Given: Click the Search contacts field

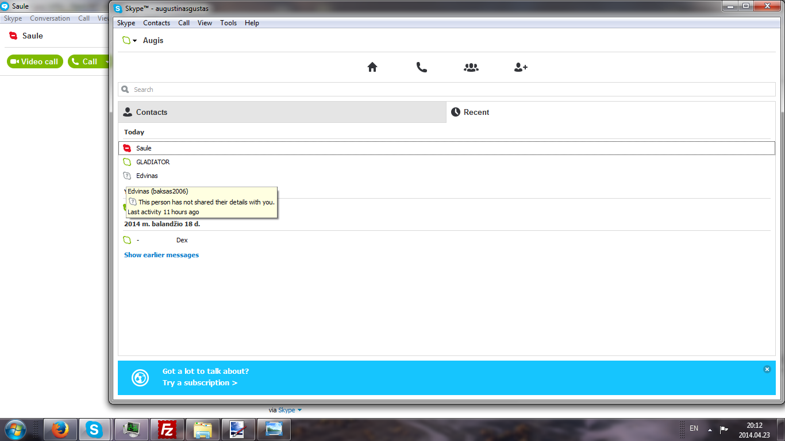Looking at the screenshot, I should tap(447, 90).
